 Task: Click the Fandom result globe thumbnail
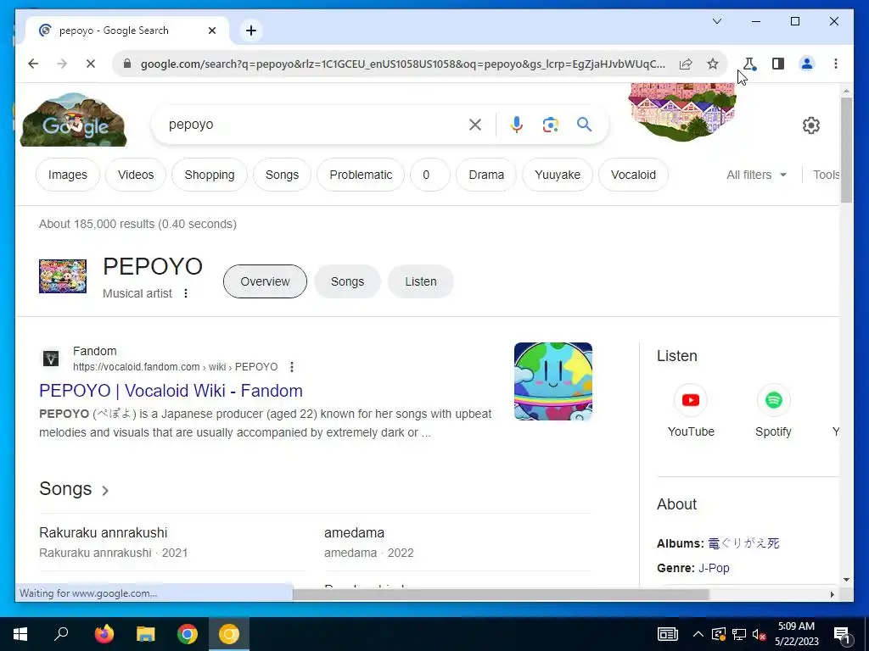coord(553,381)
